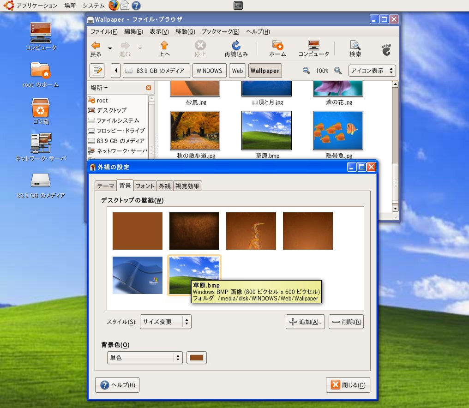Image resolution: width=469 pixels, height=408 pixels.
Task: Switch to the 外観 tab
Action: click(x=164, y=186)
